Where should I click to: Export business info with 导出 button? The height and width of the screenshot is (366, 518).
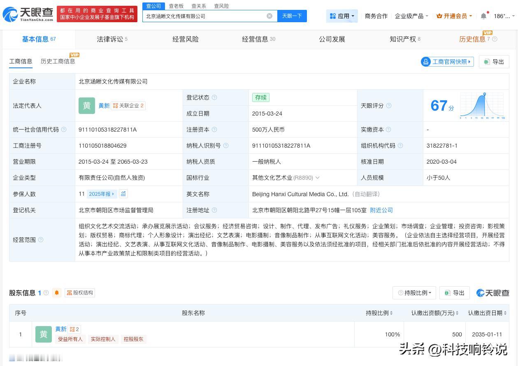point(494,62)
